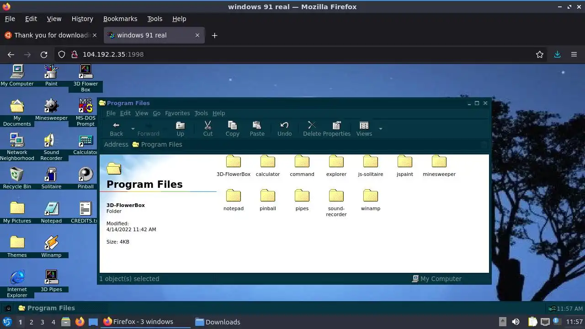
Task: Open Firefox History menu
Action: point(82,19)
